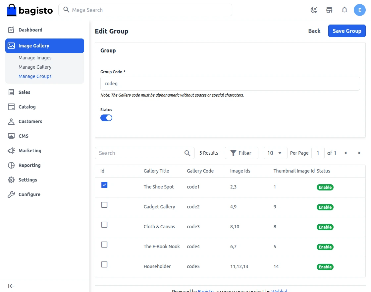
Task: Uncheck The Shoe Spot row checkbox
Action: (104, 185)
